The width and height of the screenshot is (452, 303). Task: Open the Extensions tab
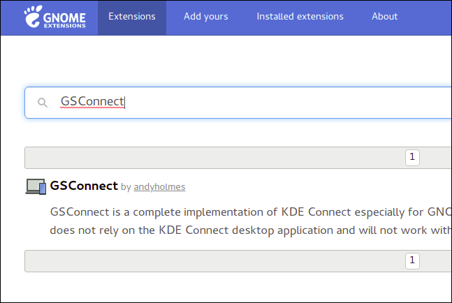(131, 17)
